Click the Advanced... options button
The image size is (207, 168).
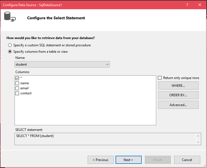(178, 105)
